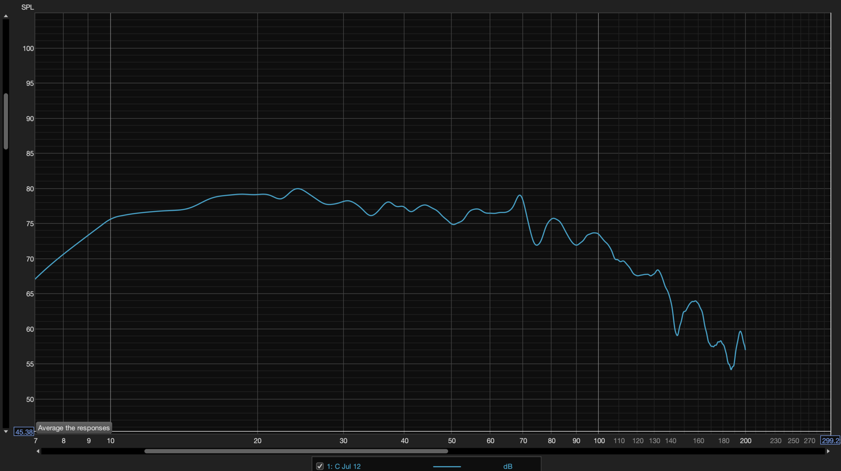Image resolution: width=841 pixels, height=471 pixels.
Task: Click the horizontal scroll left arrow
Action: pos(38,451)
